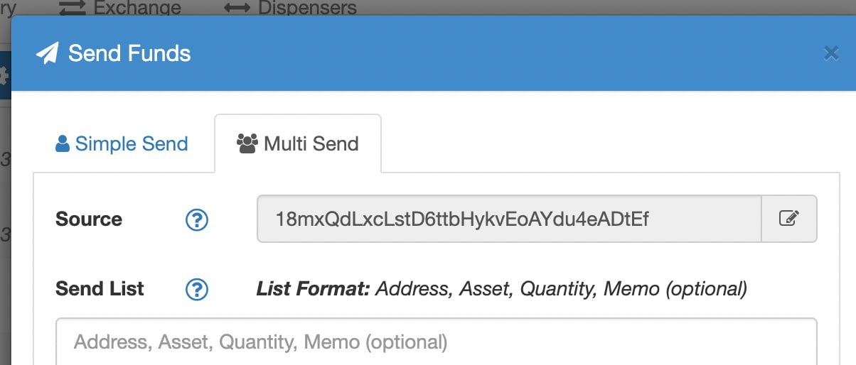Viewport: 856px width, 365px height.
Task: Show help for the Send List field
Action: tap(196, 290)
